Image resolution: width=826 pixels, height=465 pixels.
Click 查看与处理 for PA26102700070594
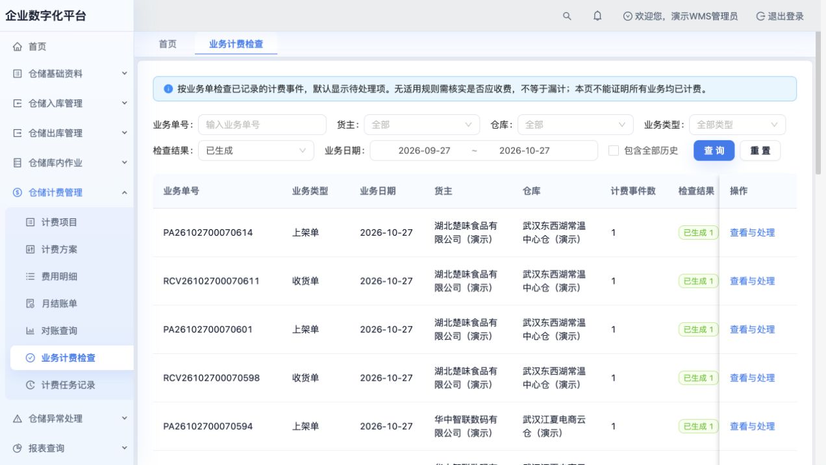click(752, 427)
